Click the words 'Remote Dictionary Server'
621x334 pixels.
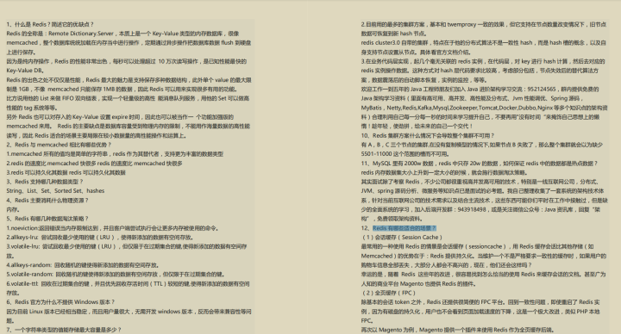click(x=81, y=34)
